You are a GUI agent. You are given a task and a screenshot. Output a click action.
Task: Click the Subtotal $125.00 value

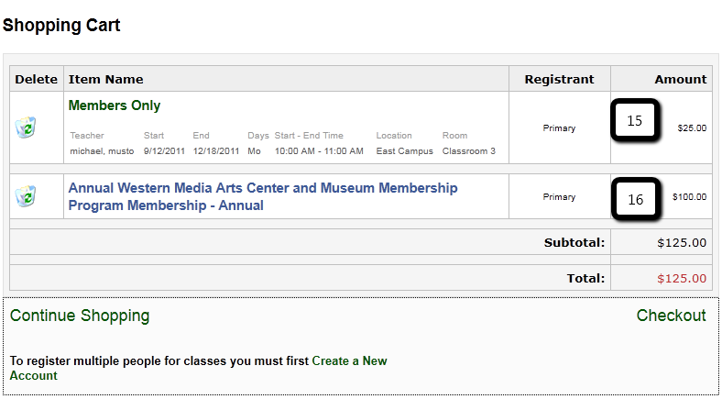(x=682, y=243)
